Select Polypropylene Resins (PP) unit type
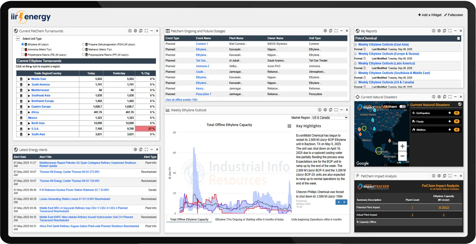 coord(83,55)
